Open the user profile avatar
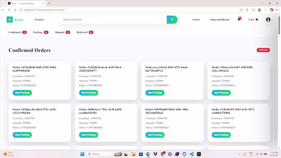Screen dimensions: 281x158 (x=268, y=19)
